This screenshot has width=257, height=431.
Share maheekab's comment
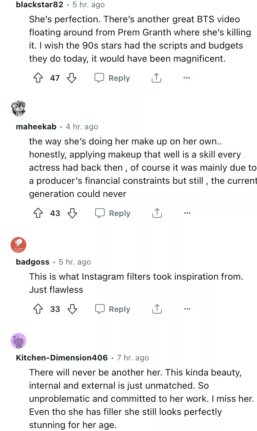click(x=157, y=213)
